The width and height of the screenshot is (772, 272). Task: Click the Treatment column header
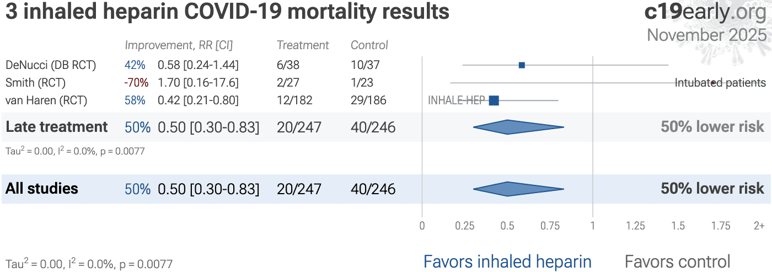coord(303,45)
